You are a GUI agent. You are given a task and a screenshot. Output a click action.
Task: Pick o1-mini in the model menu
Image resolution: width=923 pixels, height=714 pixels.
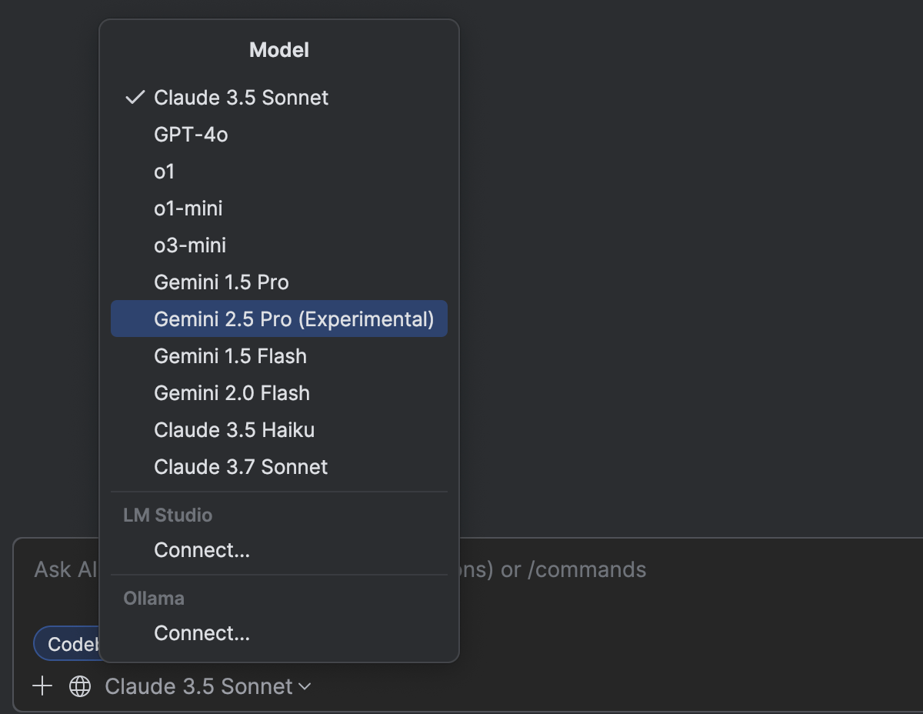click(x=188, y=209)
